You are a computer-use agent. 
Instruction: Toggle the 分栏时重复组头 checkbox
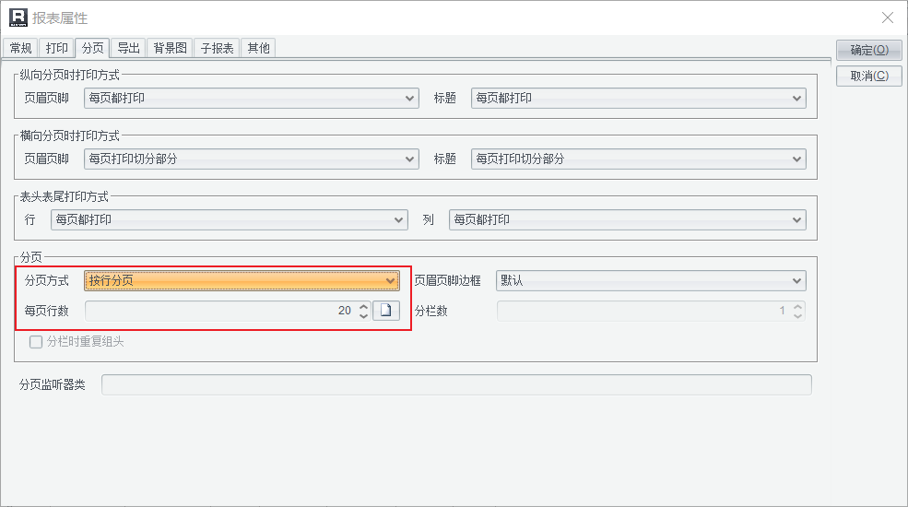pos(36,342)
